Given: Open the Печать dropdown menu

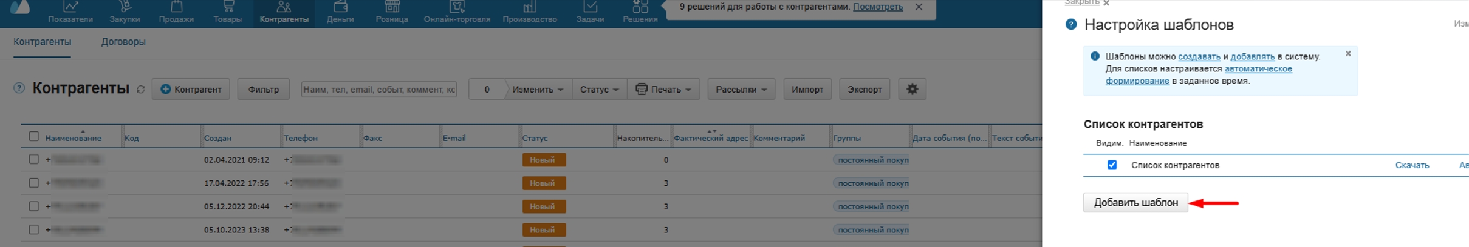Looking at the screenshot, I should (x=663, y=89).
